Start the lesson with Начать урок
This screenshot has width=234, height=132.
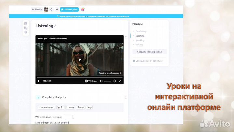pos(70,9)
